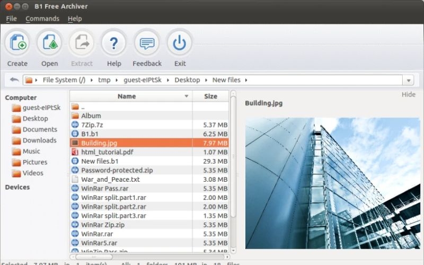
Task: Click the Size column header
Action: click(210, 96)
